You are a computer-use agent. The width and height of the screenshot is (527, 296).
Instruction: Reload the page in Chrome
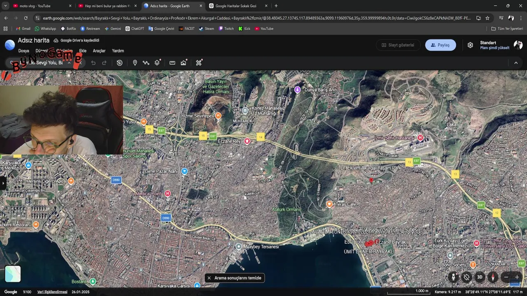coord(26,18)
